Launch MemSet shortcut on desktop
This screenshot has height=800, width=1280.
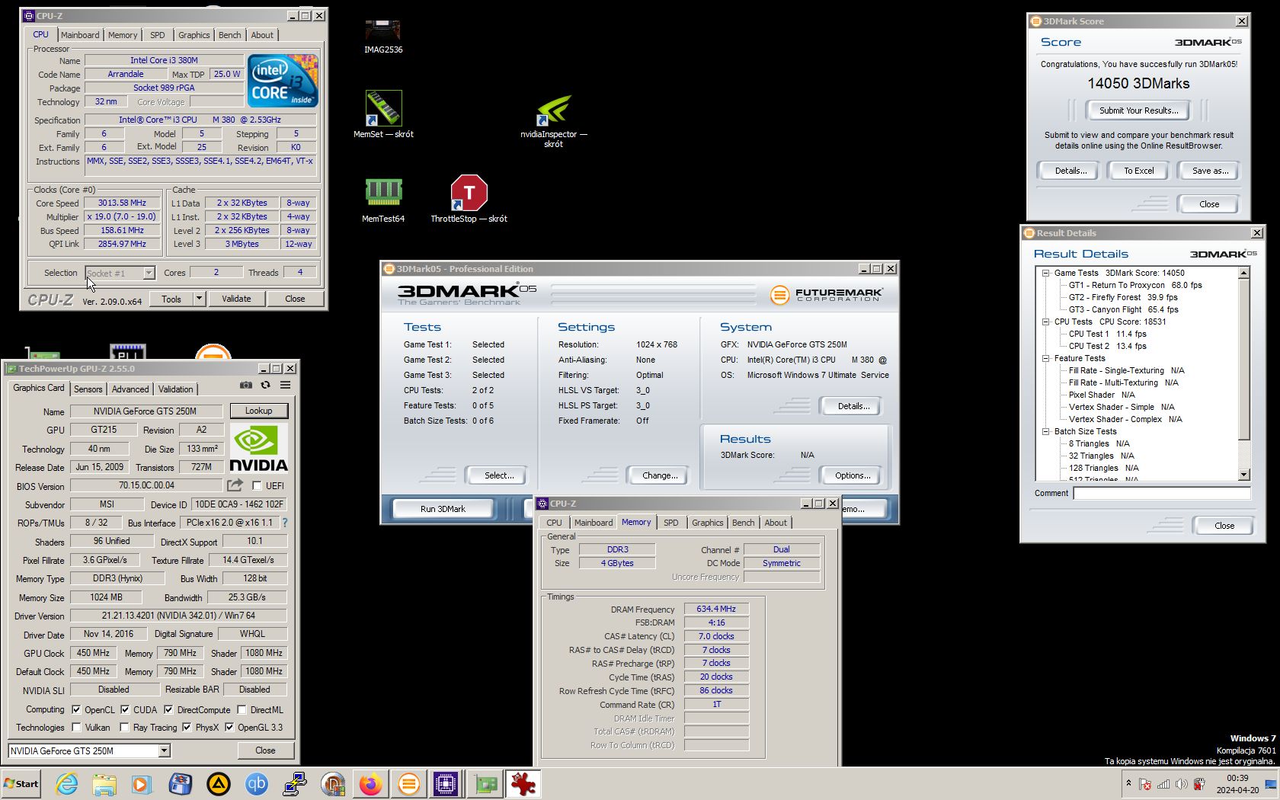pos(383,114)
